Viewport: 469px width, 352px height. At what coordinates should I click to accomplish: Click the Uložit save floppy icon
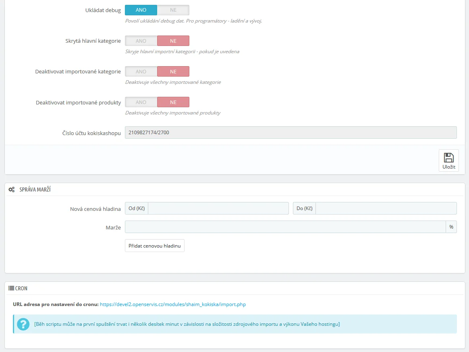click(x=448, y=158)
